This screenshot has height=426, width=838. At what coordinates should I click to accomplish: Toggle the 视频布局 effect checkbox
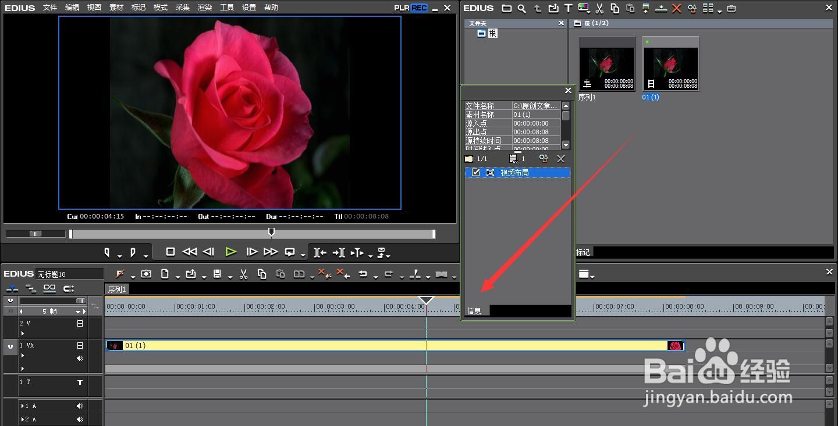pyautogui.click(x=476, y=173)
